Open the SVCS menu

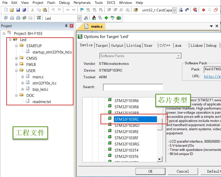(111, 3)
